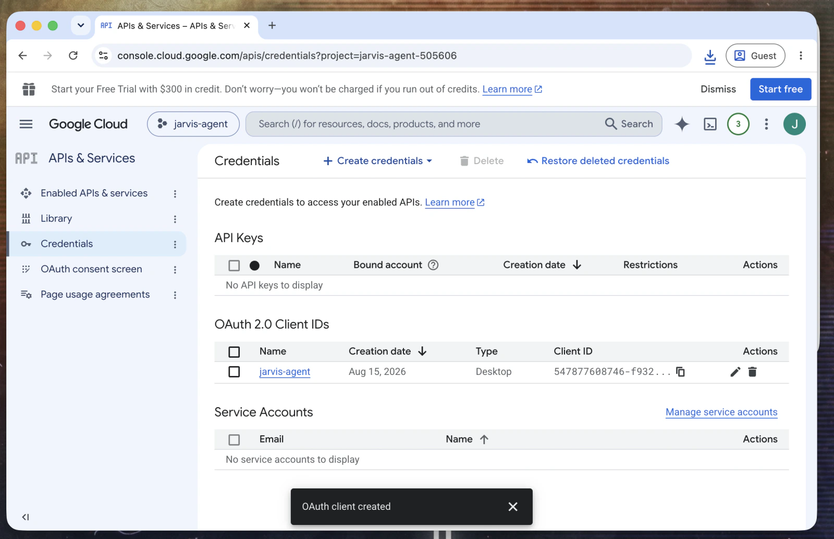Sort Service Accounts by Name arrow
The width and height of the screenshot is (834, 539).
(484, 440)
